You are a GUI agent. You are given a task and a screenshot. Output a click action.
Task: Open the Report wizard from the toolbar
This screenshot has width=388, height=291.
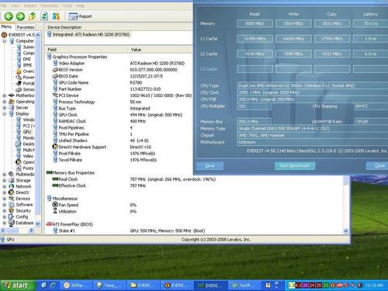[80, 16]
